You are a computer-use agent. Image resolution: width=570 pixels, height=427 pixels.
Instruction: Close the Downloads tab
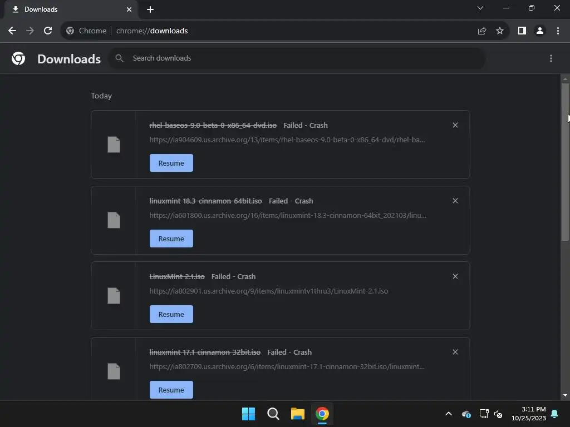coord(129,9)
